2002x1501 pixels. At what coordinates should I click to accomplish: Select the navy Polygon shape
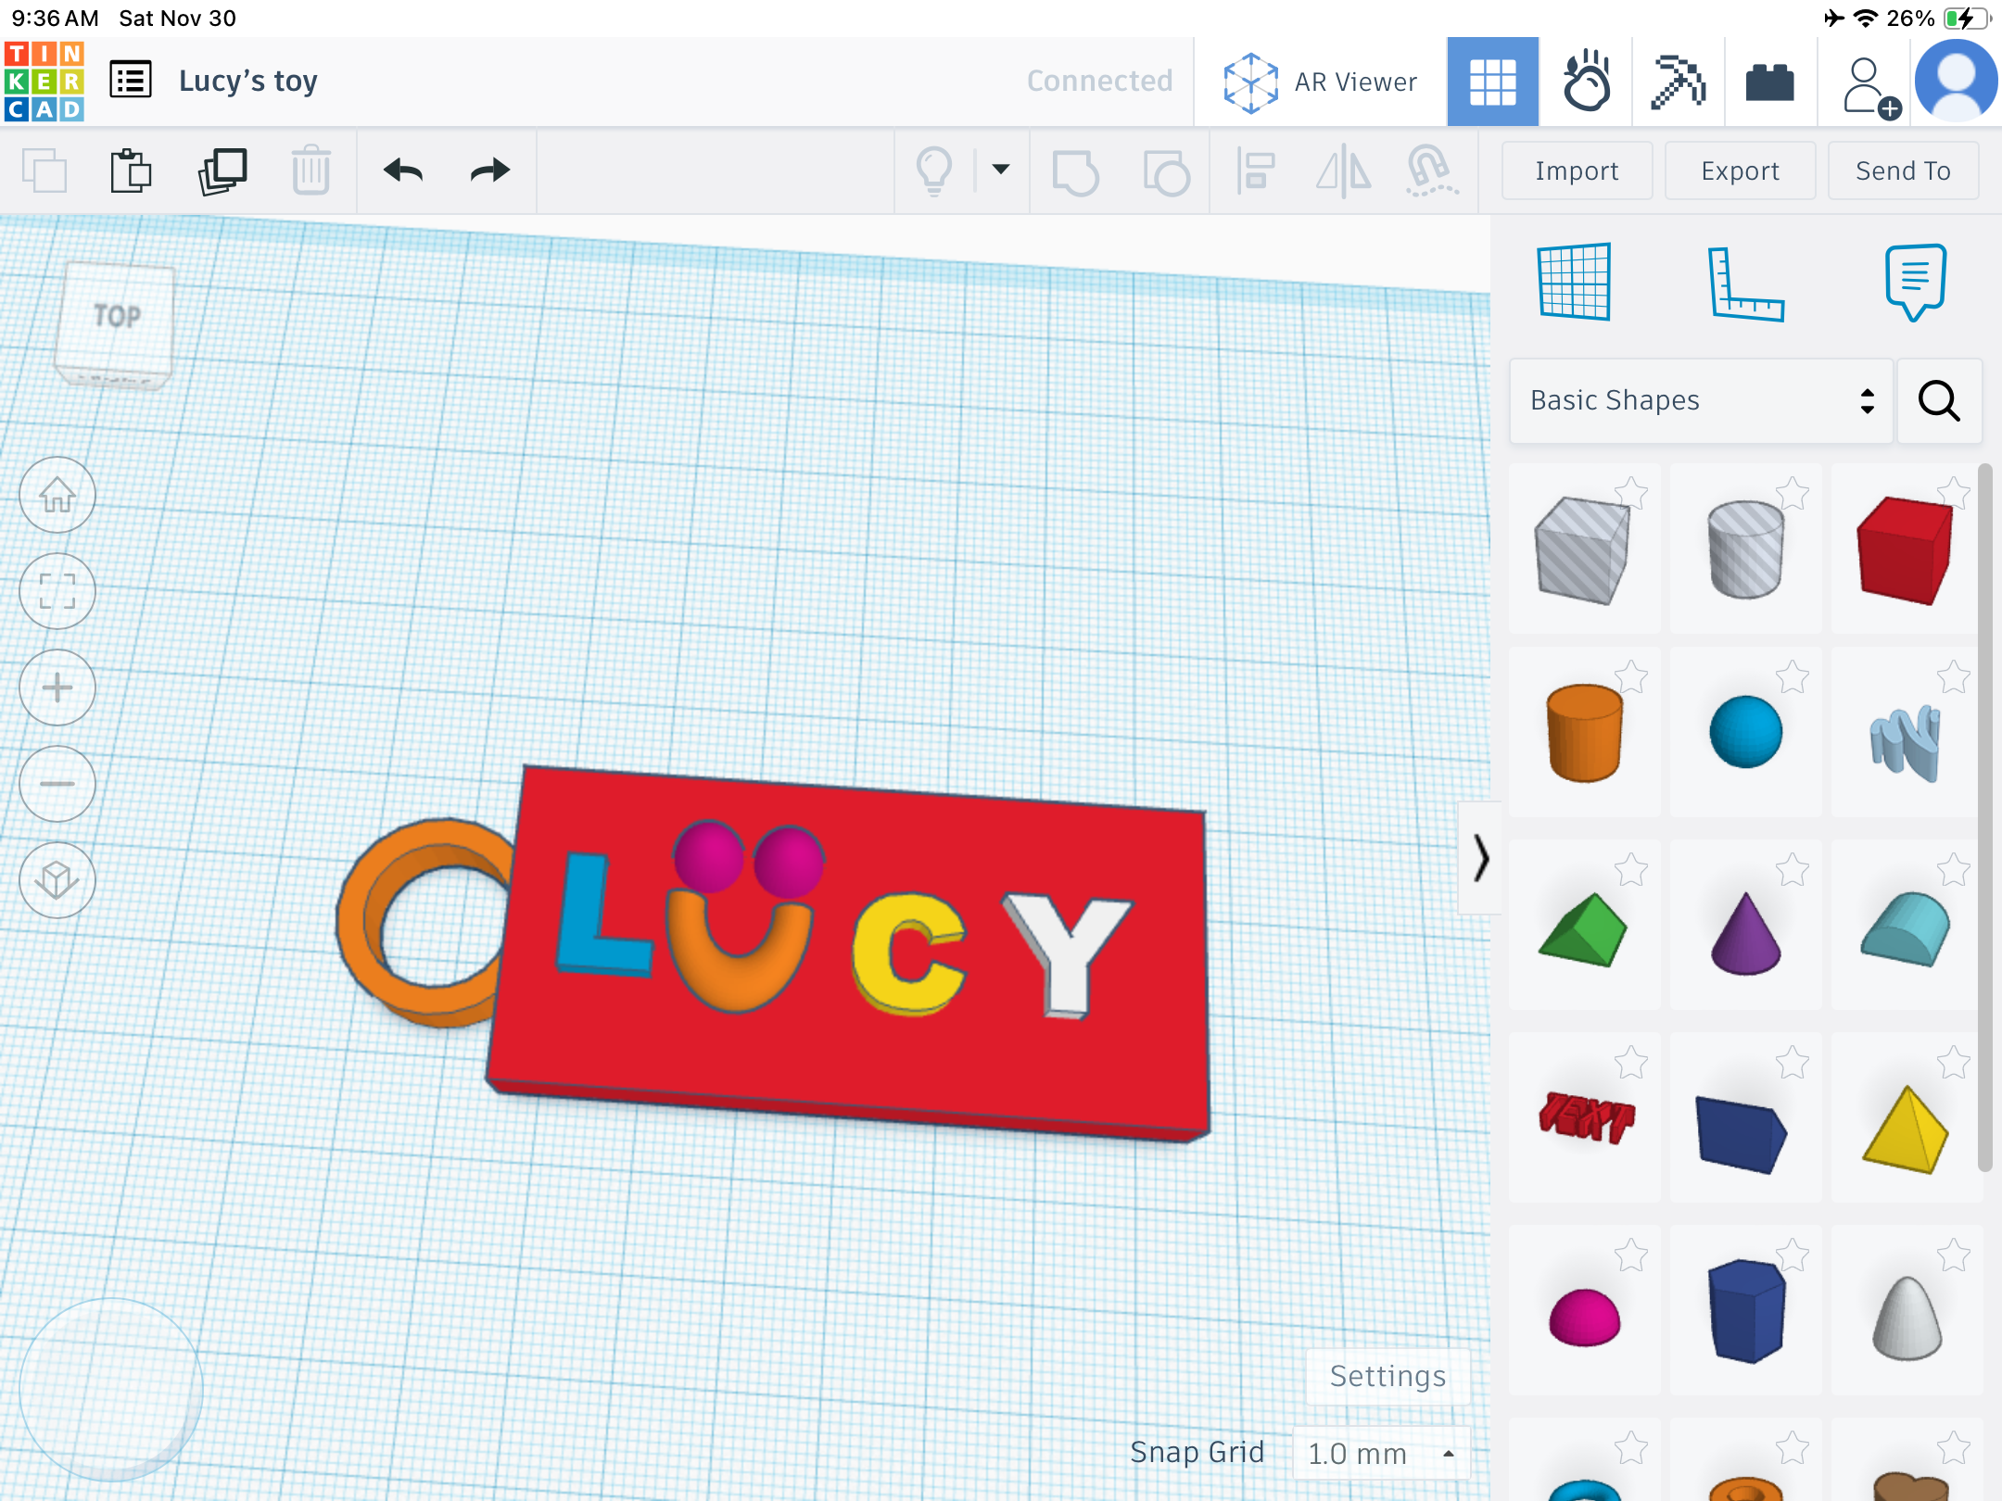tap(1745, 1310)
